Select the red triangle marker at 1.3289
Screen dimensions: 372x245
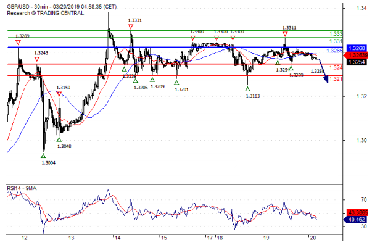tap(18, 43)
